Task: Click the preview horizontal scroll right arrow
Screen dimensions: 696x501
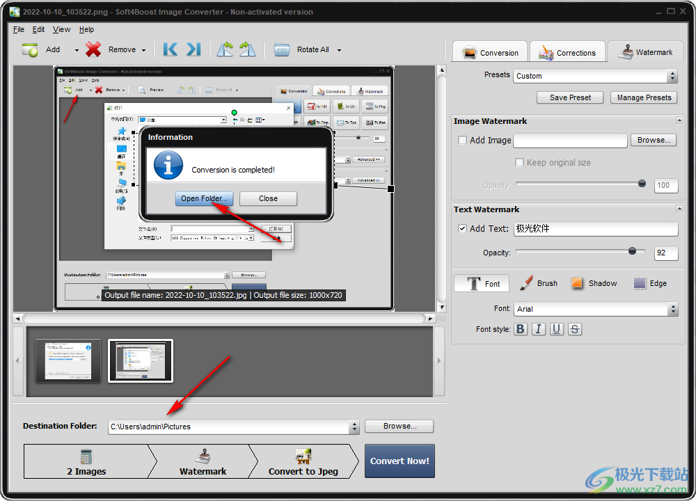Action: (x=430, y=318)
